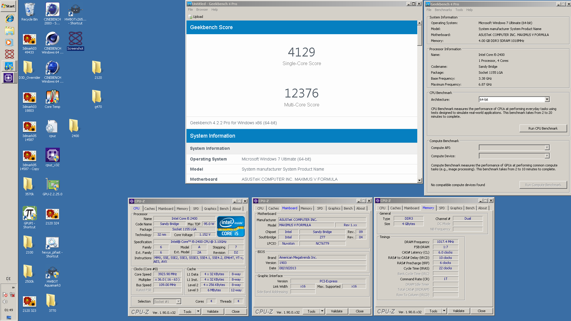Screen dimensions: 571x321
Task: Open Benchmarks menu in Geekbench 4 Pro
Action: (x=443, y=10)
